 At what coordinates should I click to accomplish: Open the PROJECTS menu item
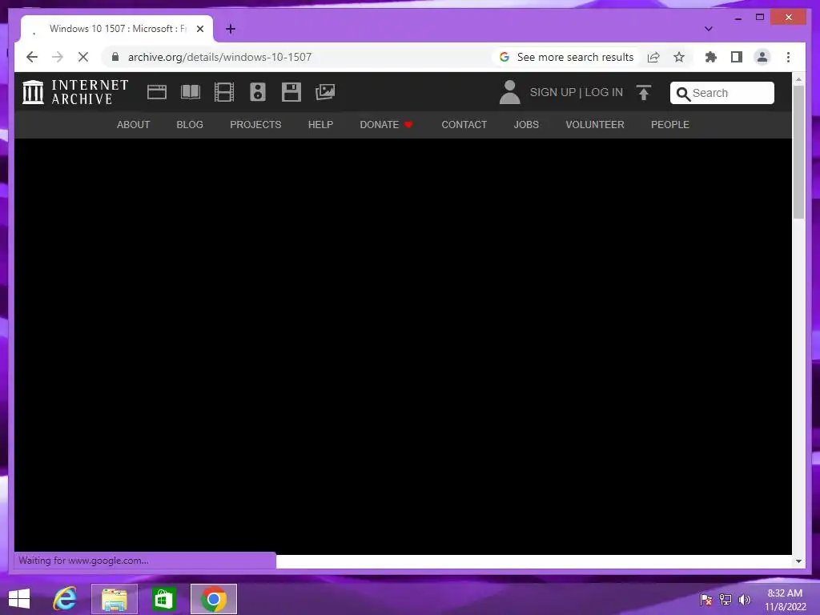255,124
